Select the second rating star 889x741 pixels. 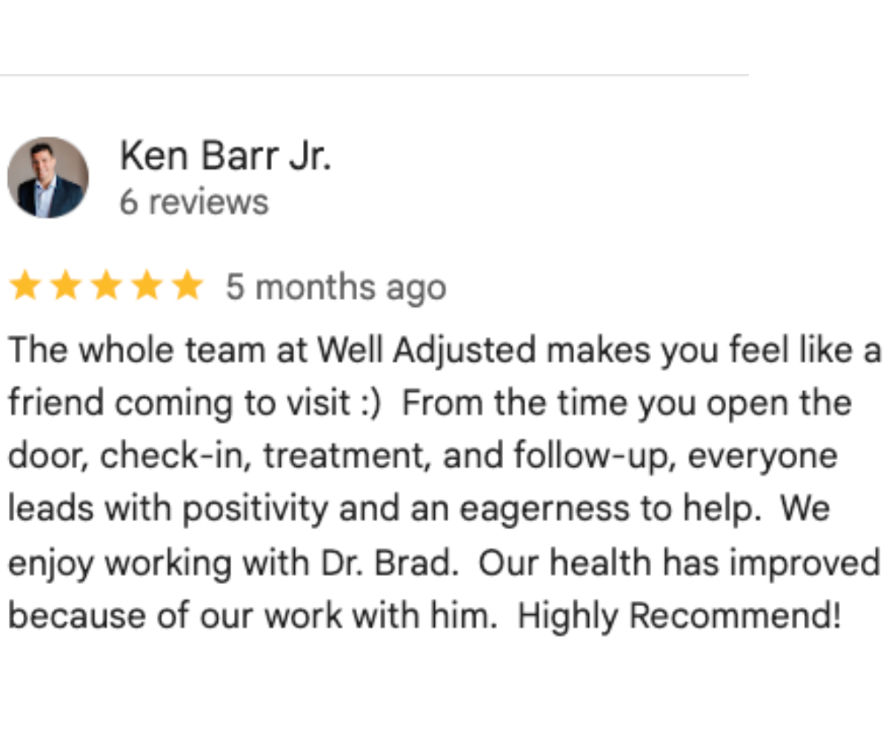(66, 286)
